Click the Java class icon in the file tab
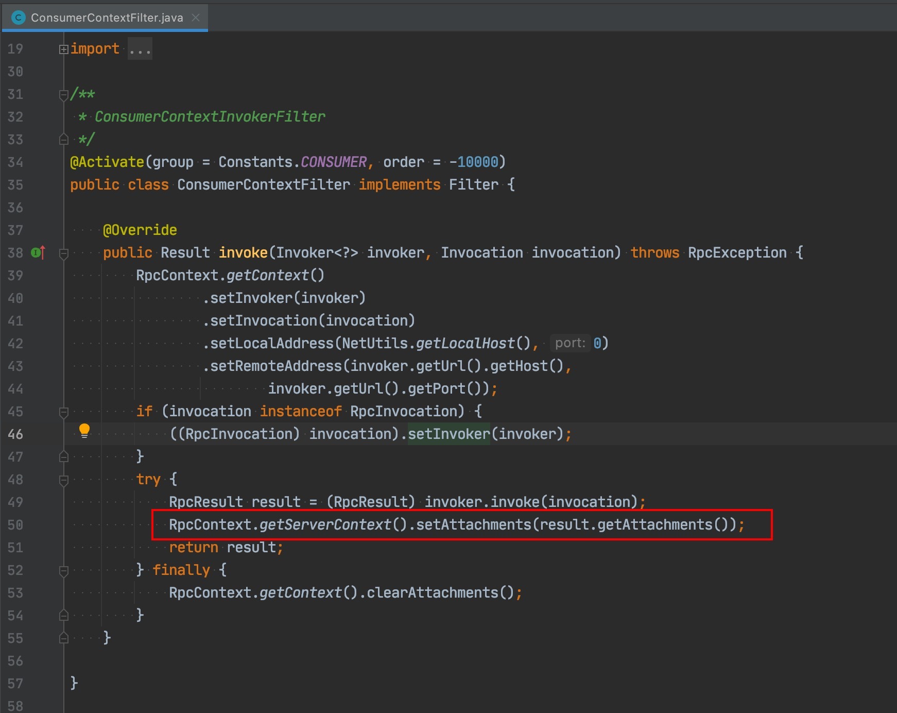 click(x=19, y=18)
